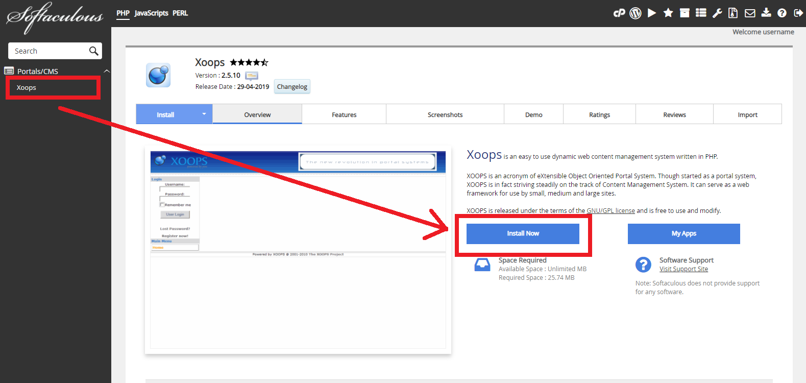Click the envelope email settings icon

coord(750,13)
